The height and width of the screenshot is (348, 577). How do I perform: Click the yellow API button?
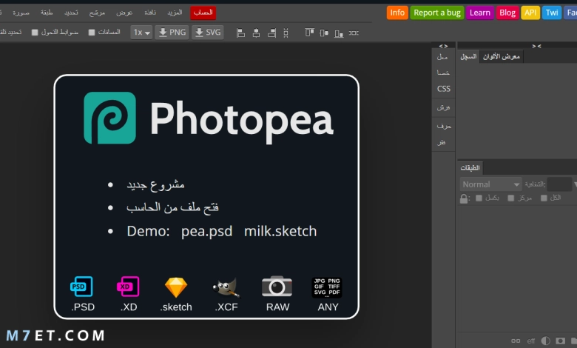tap(530, 13)
